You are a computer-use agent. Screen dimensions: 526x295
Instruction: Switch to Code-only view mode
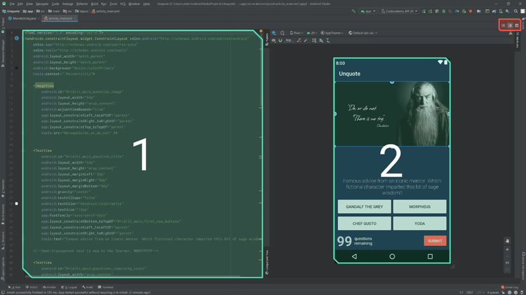coord(503,25)
